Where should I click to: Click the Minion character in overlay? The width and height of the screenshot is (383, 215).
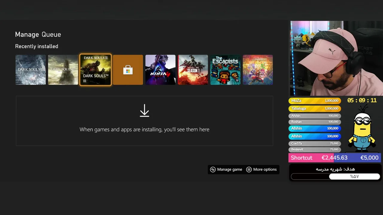(x=362, y=129)
